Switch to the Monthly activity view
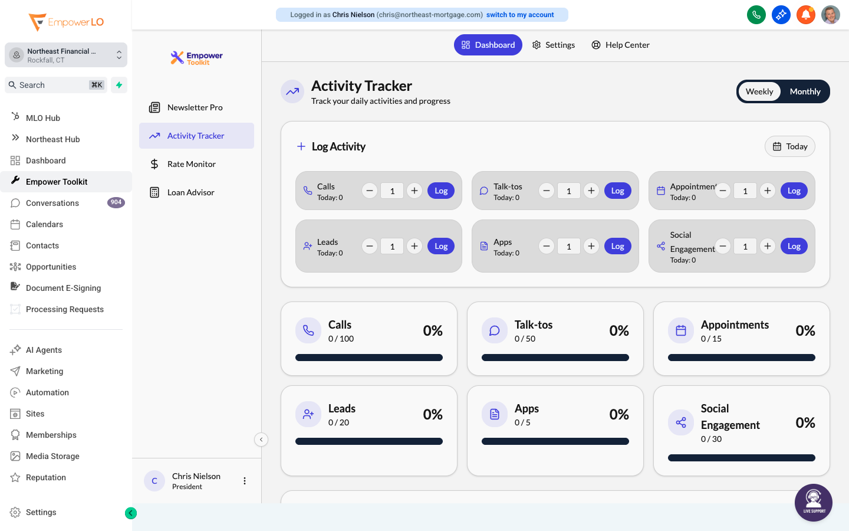Screen dimensions: 849x531 click(x=805, y=91)
